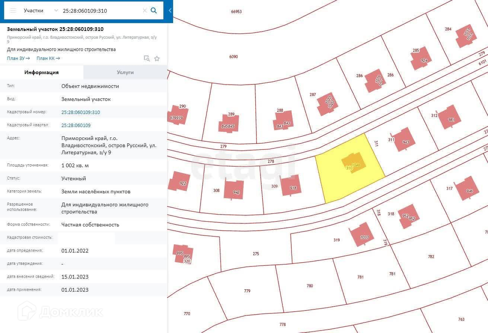
Task: Open the План ЗУ link
Action: click(18, 58)
